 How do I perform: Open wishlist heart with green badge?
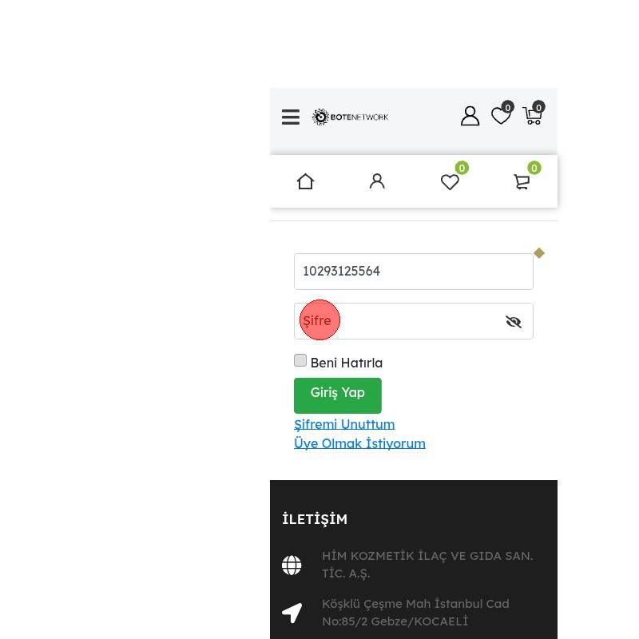(454, 177)
